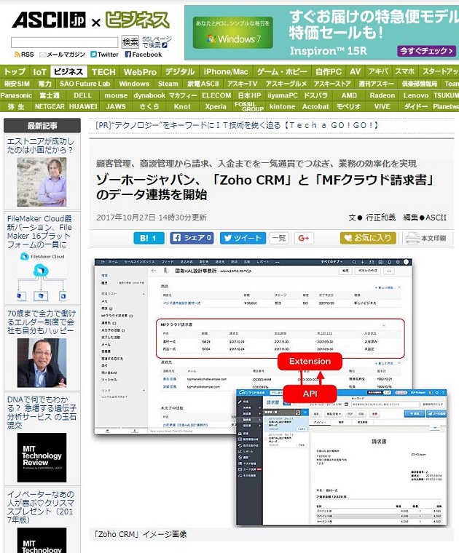
Task: Open the [PR] Tech a GO! GO! link
Action: pyautogui.click(x=237, y=125)
